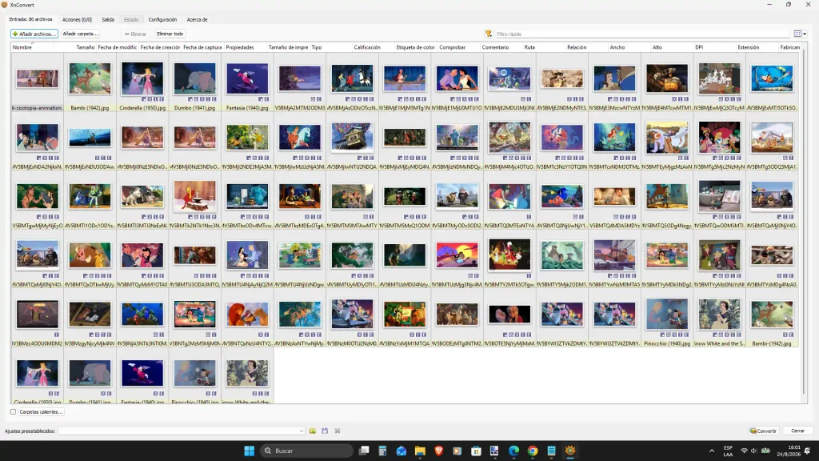Open the view mode grid icon
Viewport: 819px width, 461px height.
click(797, 34)
